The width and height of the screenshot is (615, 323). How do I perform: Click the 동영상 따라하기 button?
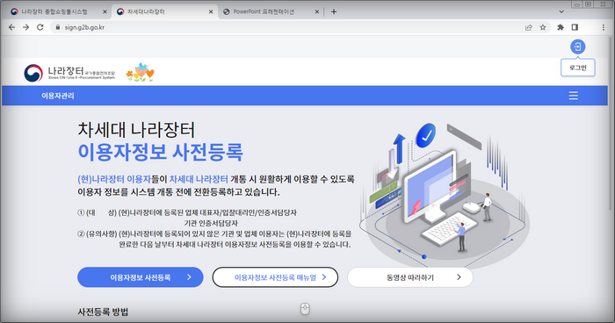(410, 277)
